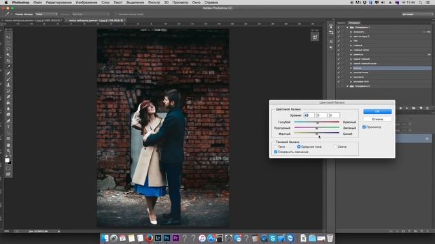Adjust the Magenta–Green (Пурпурный–Зеленый) slider

coord(317,127)
